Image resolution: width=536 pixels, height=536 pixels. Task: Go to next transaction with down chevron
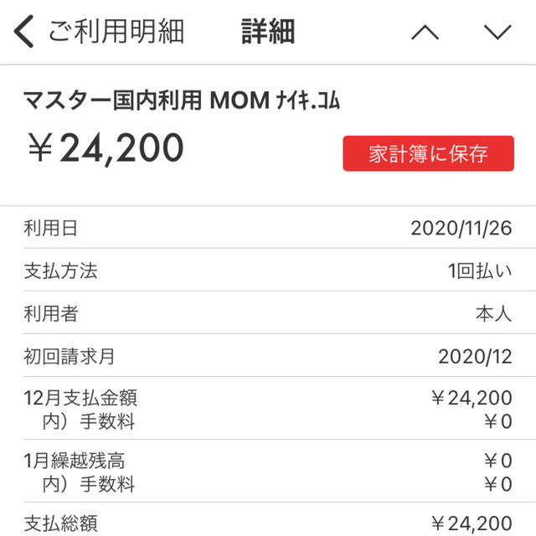click(x=497, y=32)
